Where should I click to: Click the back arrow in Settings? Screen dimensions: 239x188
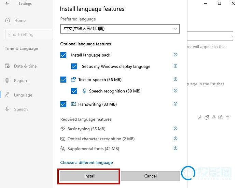(8, 3)
